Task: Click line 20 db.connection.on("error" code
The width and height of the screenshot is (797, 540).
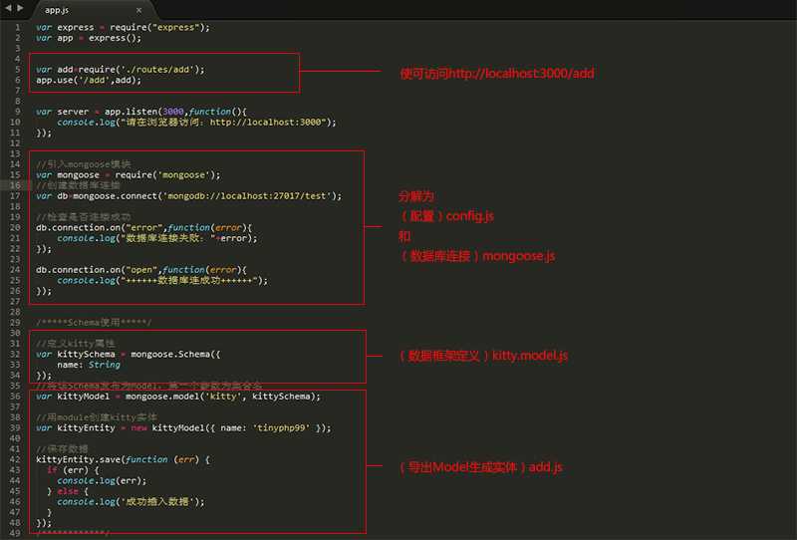Action: (x=143, y=228)
